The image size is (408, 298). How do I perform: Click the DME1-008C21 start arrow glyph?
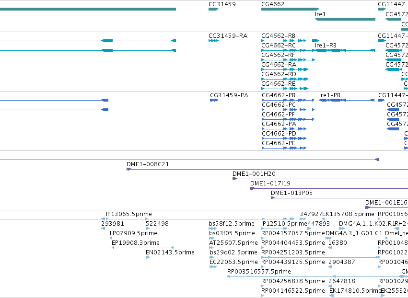(x=129, y=169)
